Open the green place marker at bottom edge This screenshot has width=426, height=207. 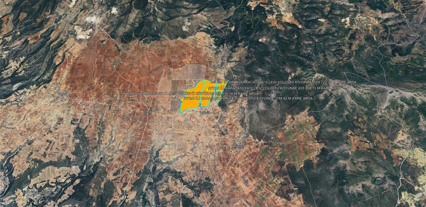(153, 204)
